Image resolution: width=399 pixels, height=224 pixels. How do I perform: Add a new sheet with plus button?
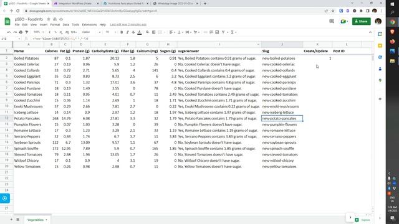(11, 220)
